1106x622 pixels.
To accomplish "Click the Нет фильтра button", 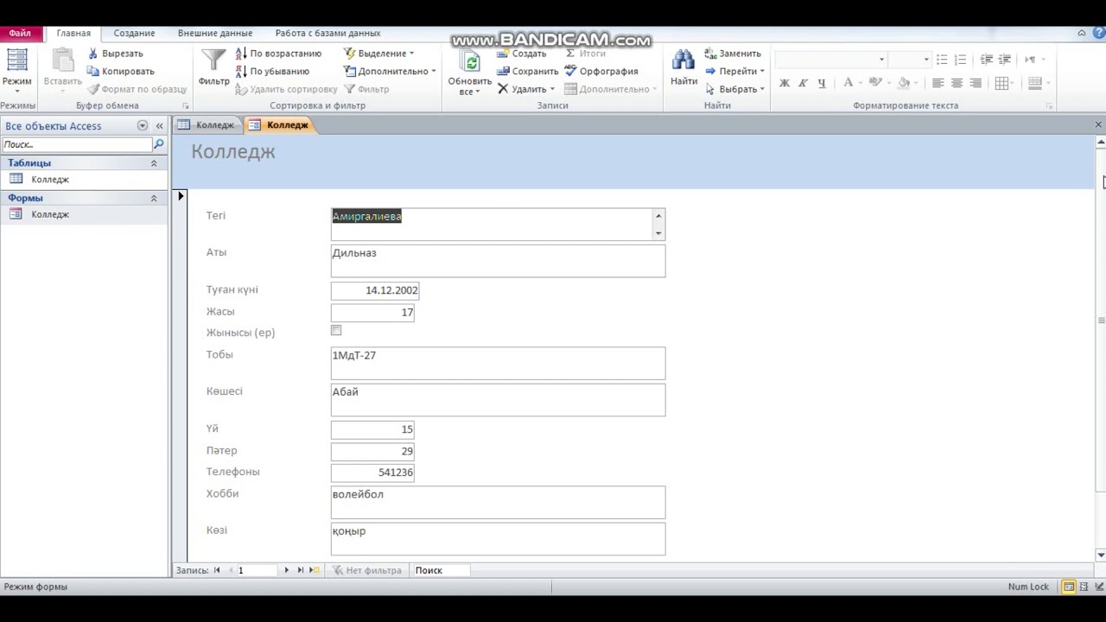I will pos(367,570).
